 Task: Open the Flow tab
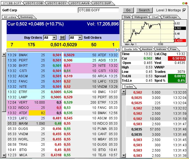point(173,49)
